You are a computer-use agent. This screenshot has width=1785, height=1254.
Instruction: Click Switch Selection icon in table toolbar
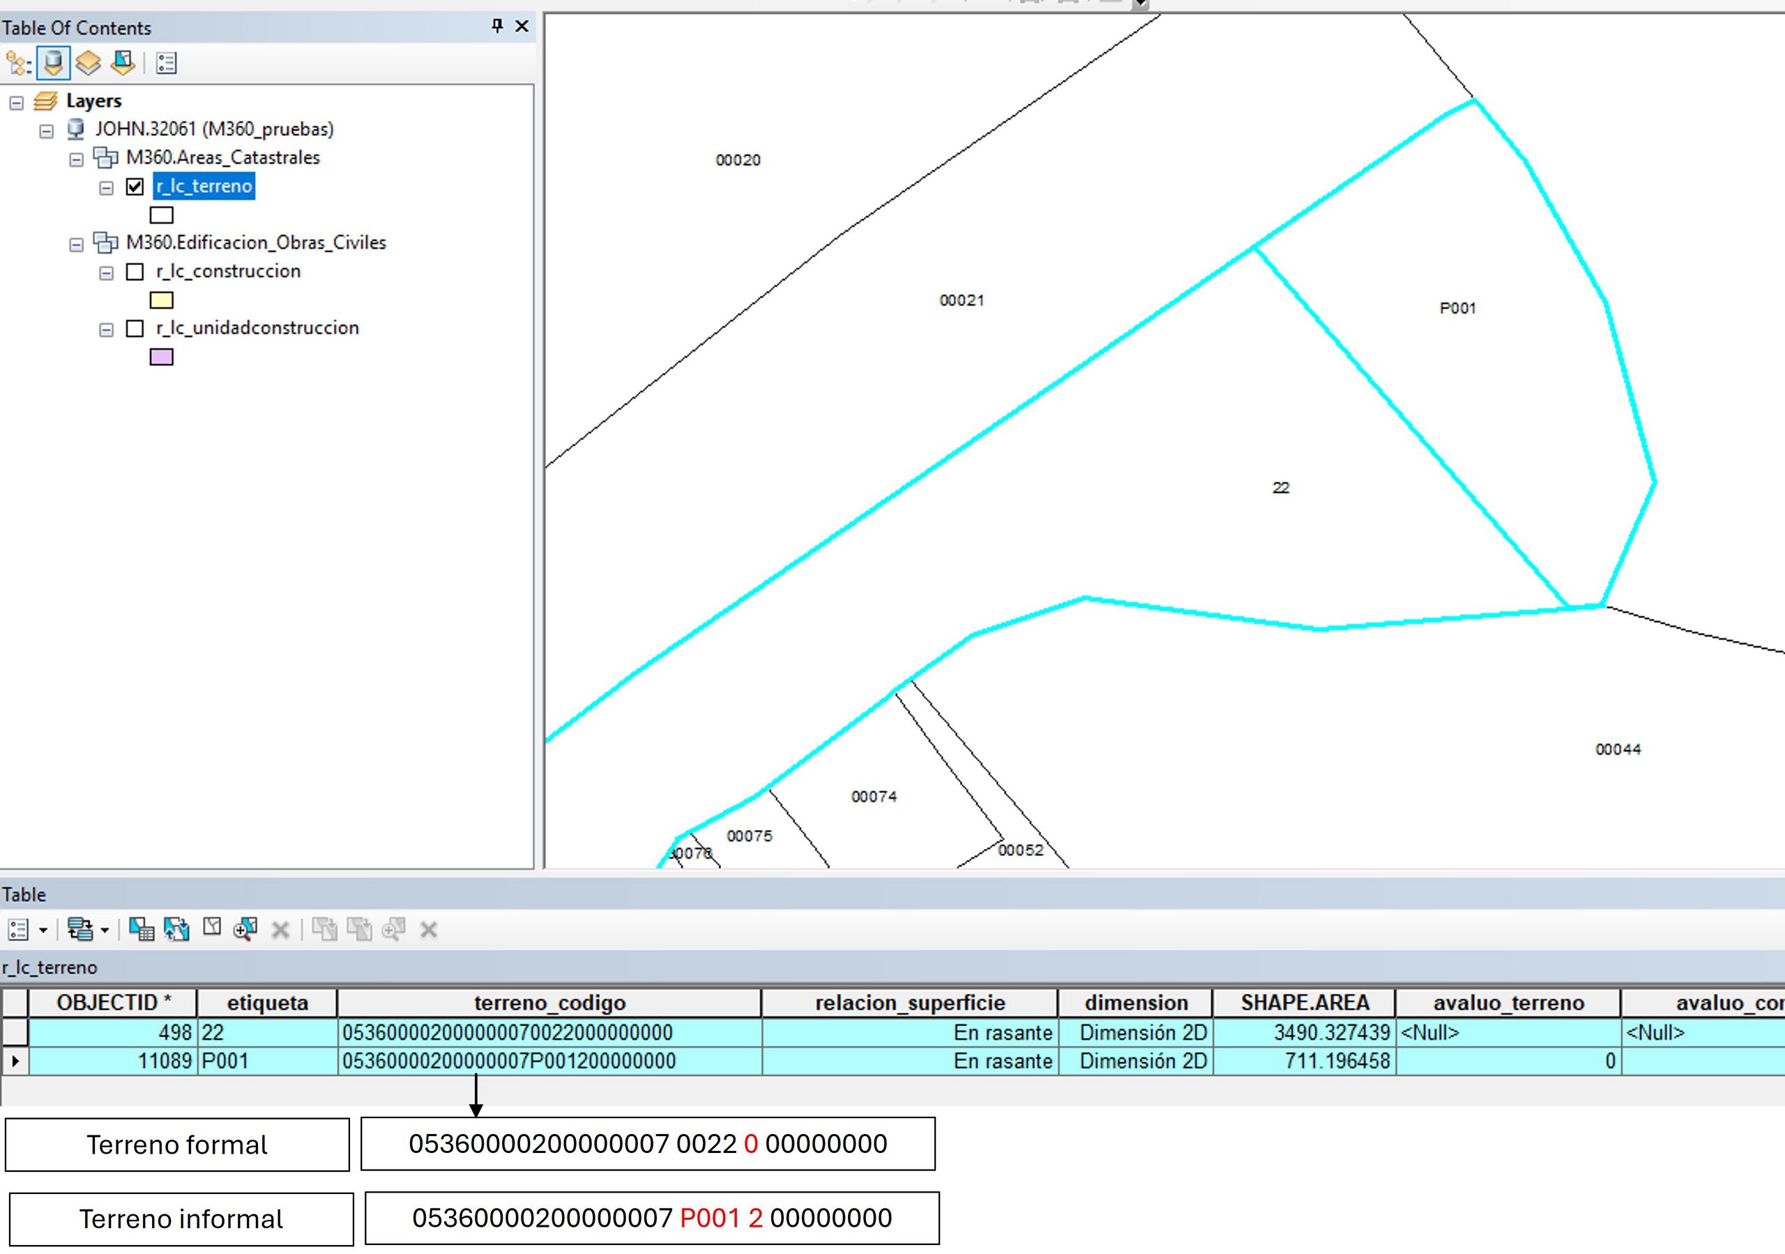[176, 929]
